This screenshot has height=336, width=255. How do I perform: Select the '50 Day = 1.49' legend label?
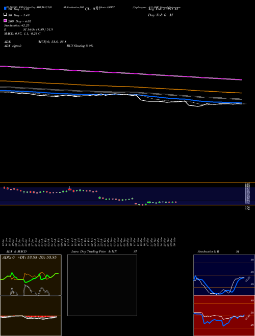click(19, 15)
